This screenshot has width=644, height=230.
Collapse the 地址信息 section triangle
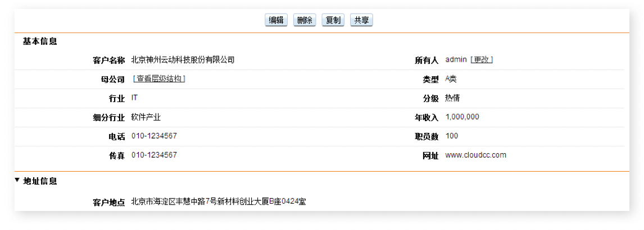coord(17,180)
